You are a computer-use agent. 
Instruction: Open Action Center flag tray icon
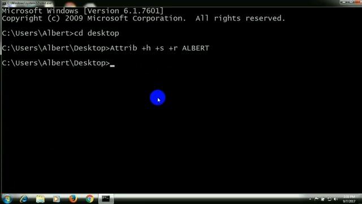click(x=316, y=199)
